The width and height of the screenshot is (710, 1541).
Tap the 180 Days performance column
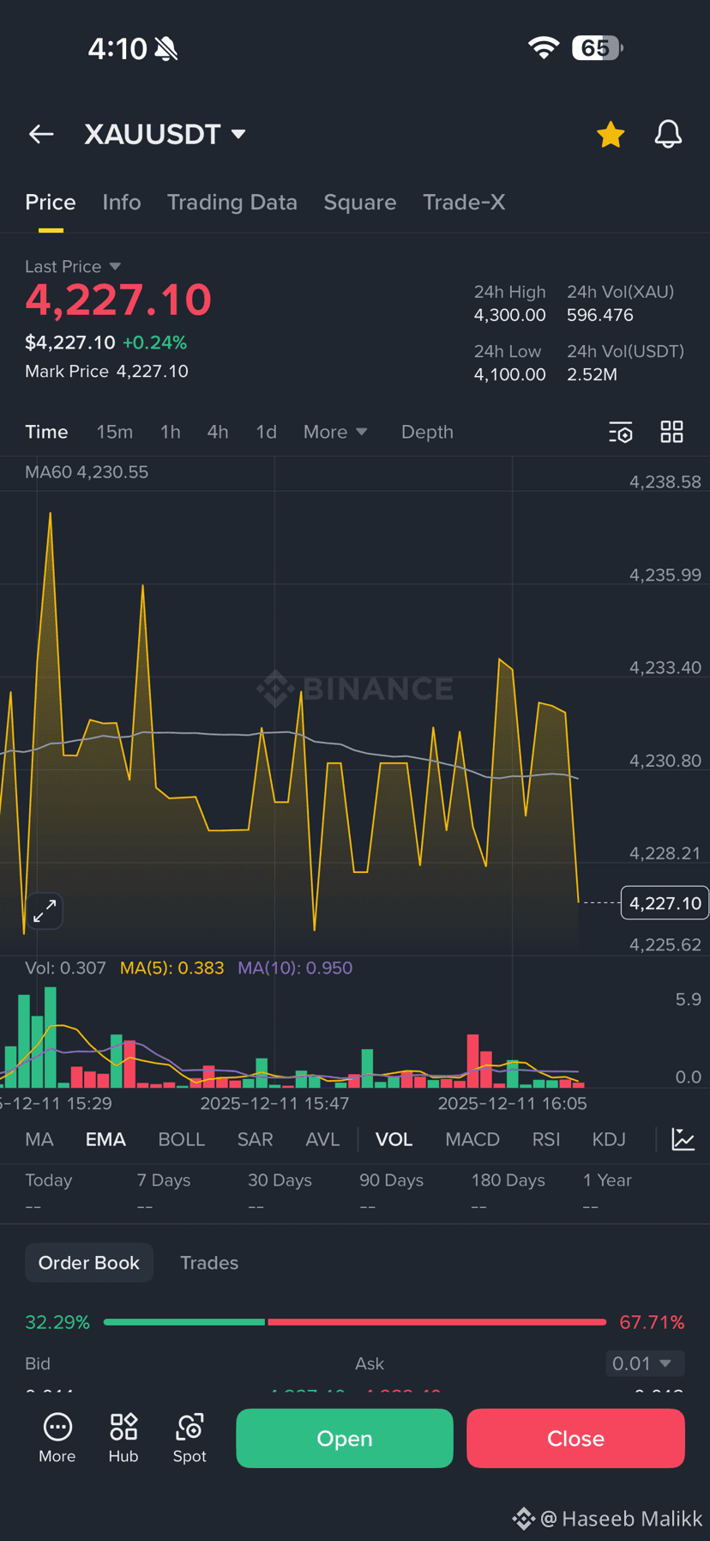(x=508, y=1192)
